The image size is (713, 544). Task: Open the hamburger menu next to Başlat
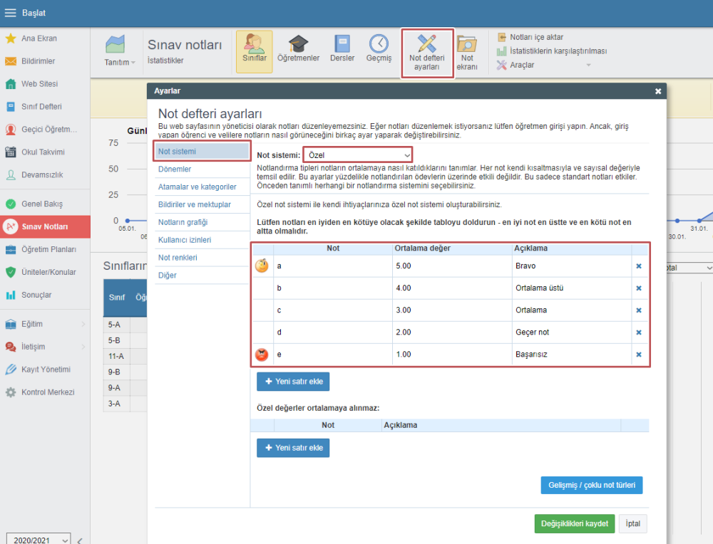click(x=10, y=13)
